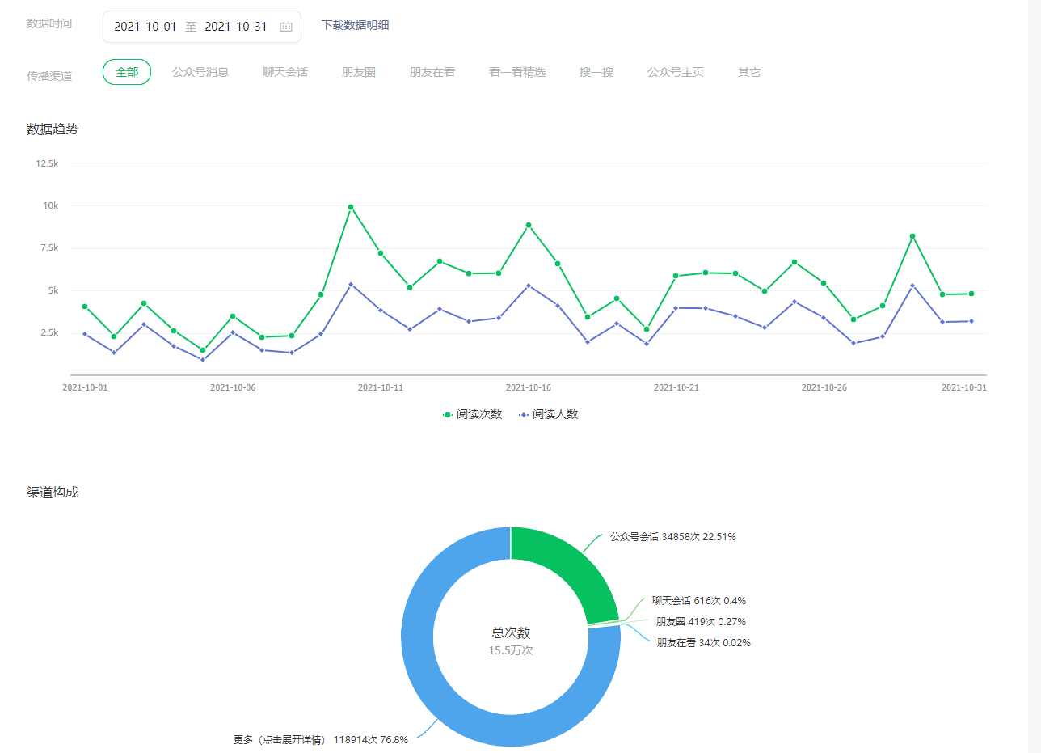Click the blue 更多 donut segment
The image size is (1041, 753).
(436, 679)
